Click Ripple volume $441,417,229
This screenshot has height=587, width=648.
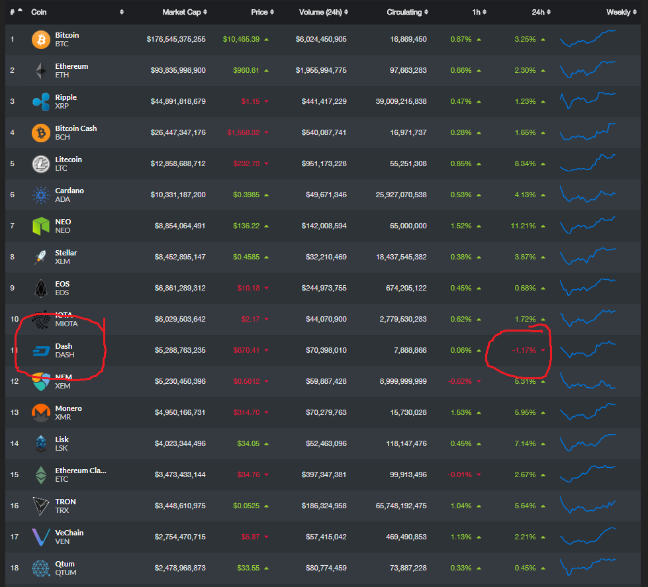[x=324, y=101]
